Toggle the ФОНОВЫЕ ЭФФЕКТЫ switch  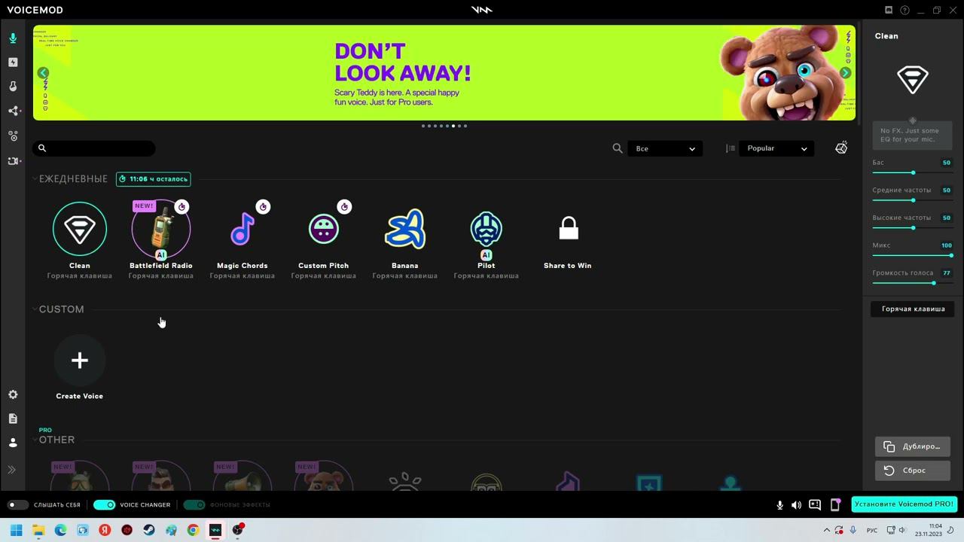[194, 504]
